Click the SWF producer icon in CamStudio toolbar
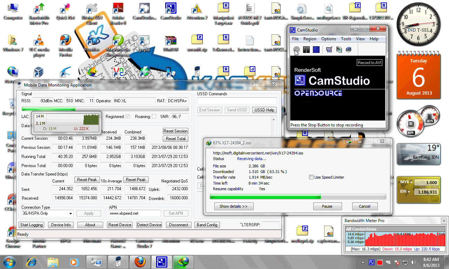 (348, 50)
